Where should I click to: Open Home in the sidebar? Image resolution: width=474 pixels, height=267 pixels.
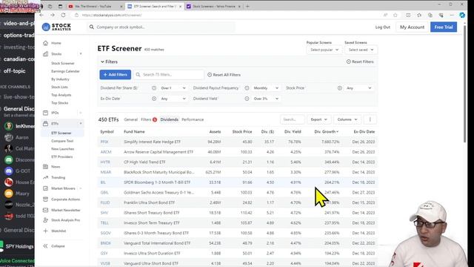(56, 43)
